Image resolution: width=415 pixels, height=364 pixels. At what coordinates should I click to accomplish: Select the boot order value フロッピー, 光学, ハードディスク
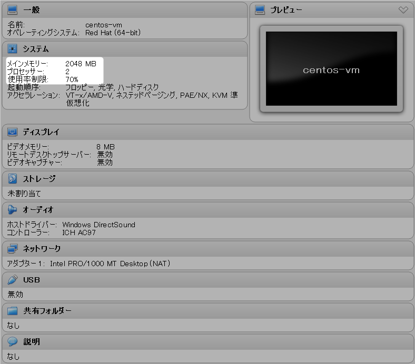112,87
